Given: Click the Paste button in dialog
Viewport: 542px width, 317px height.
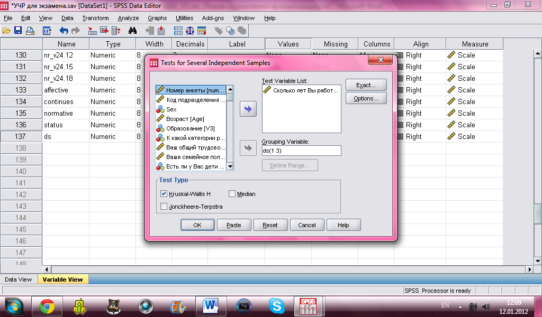Looking at the screenshot, I should coord(234,225).
